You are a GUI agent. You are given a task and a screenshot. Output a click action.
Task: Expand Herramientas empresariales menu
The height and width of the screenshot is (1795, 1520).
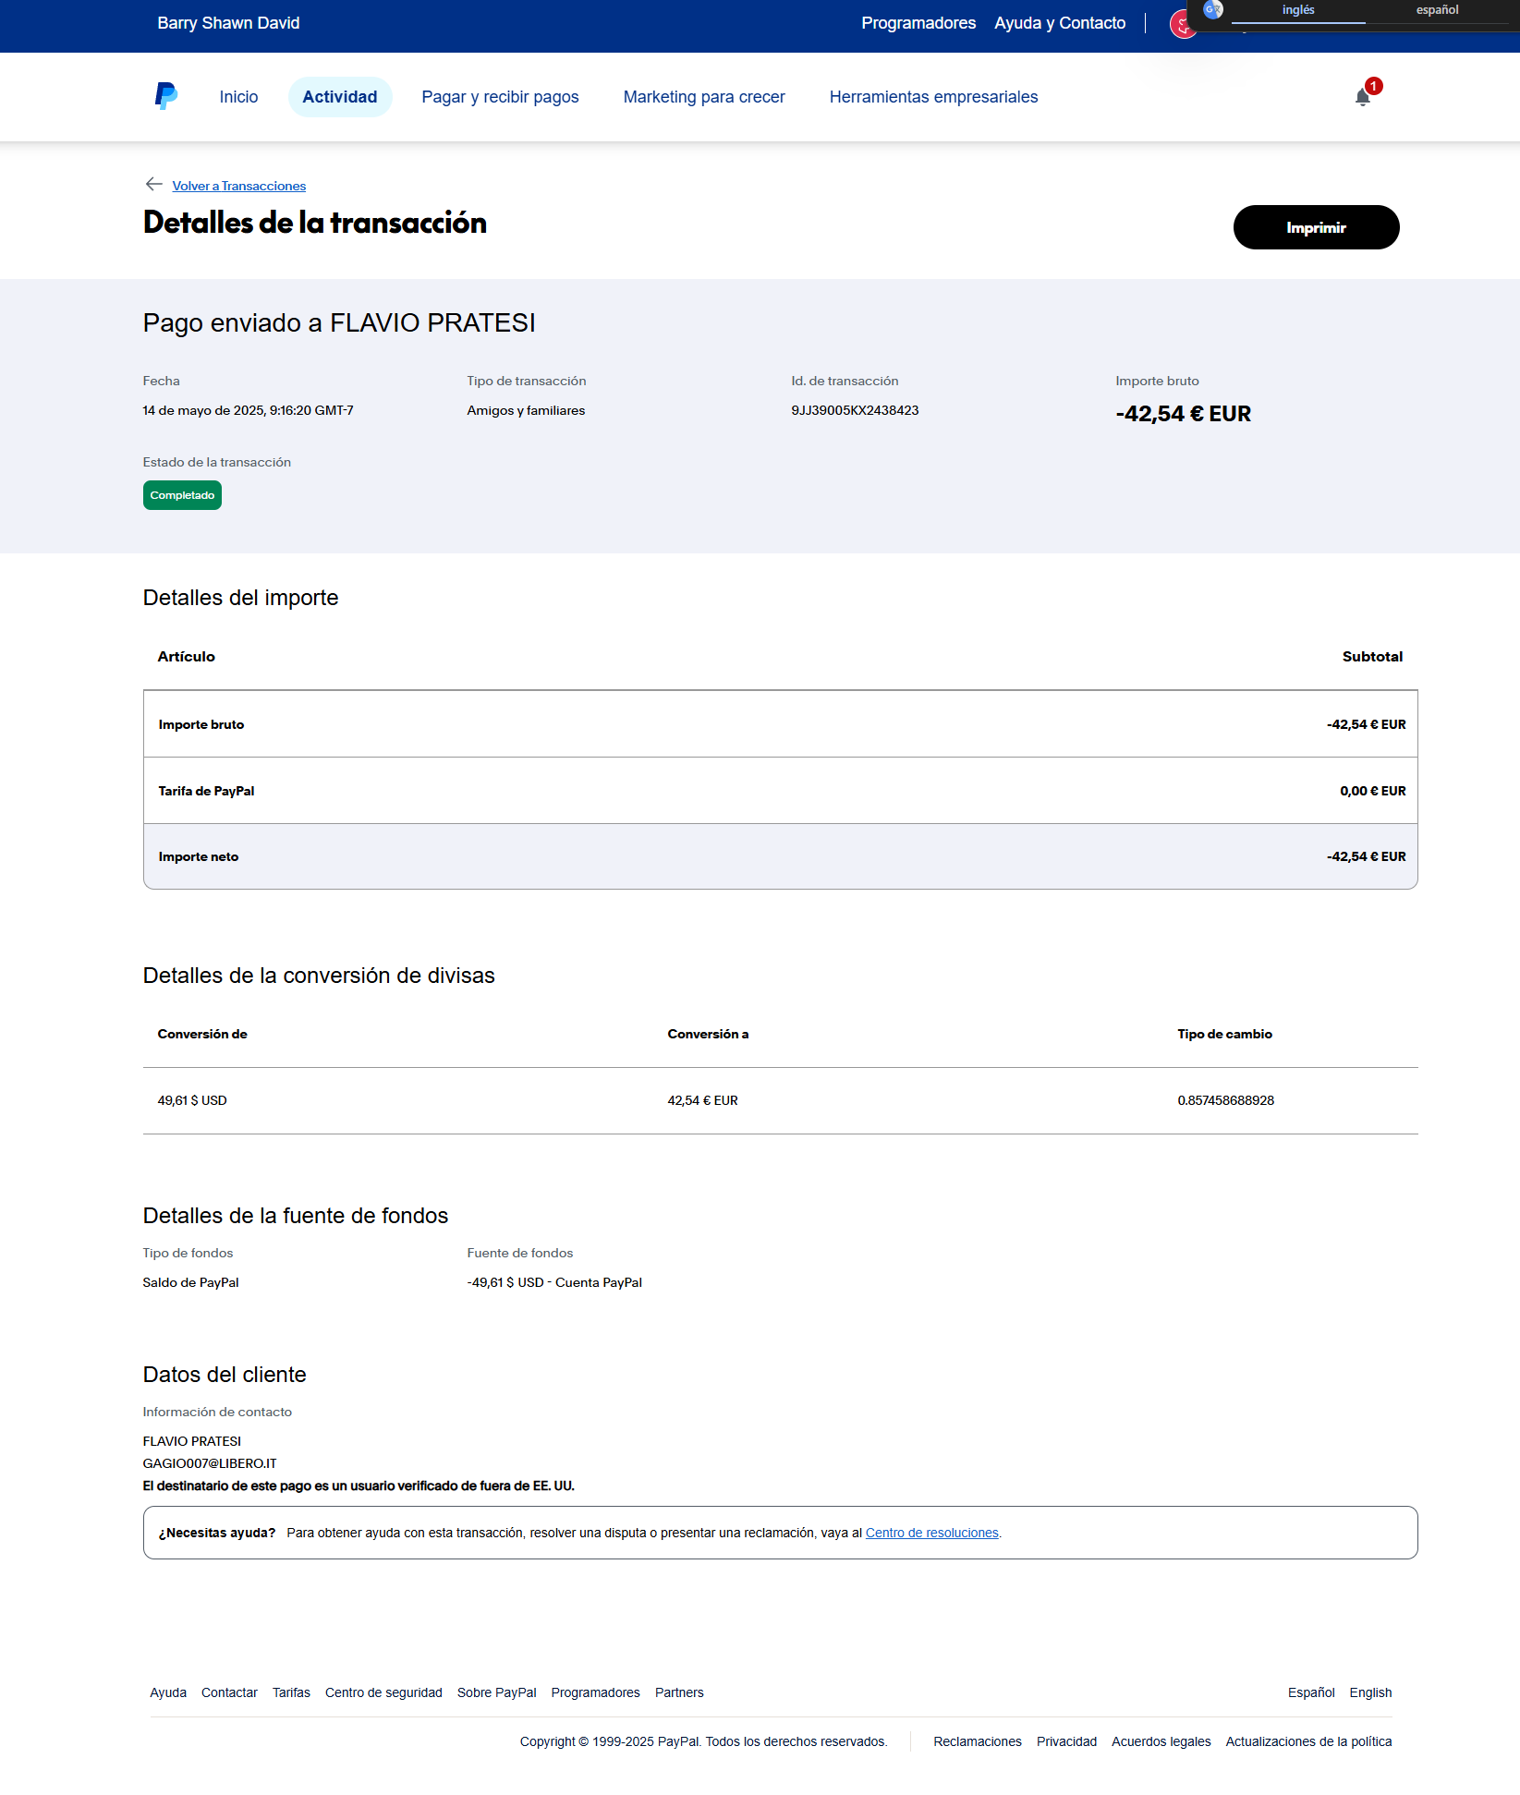(x=933, y=97)
